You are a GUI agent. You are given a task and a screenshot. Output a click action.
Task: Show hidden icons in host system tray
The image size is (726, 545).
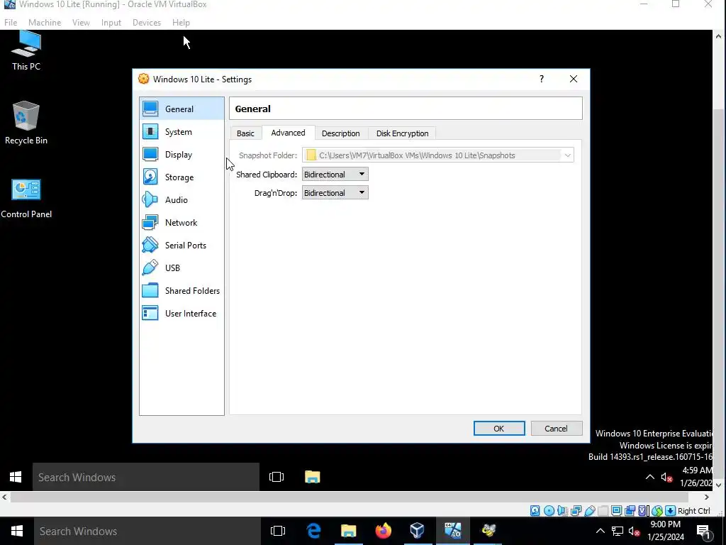[600, 531]
